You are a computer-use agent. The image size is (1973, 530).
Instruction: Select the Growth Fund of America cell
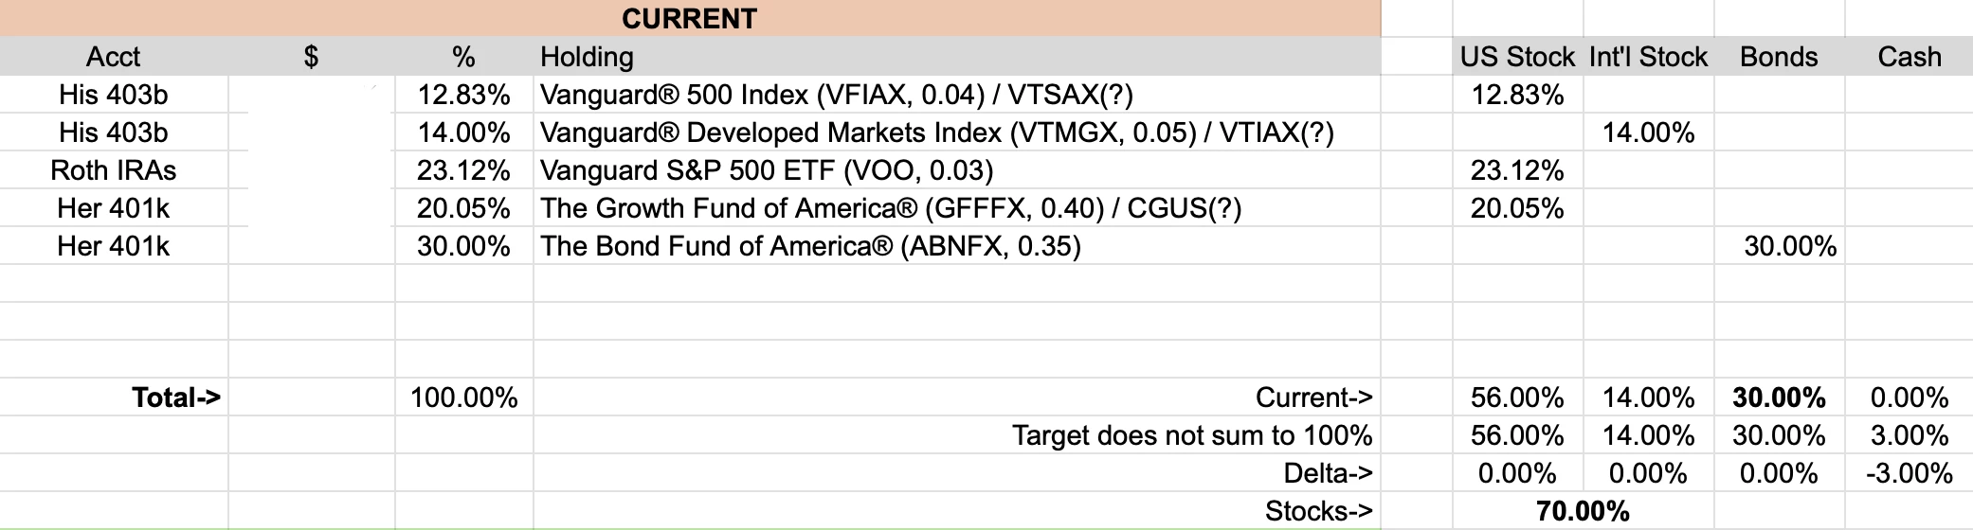tap(957, 208)
